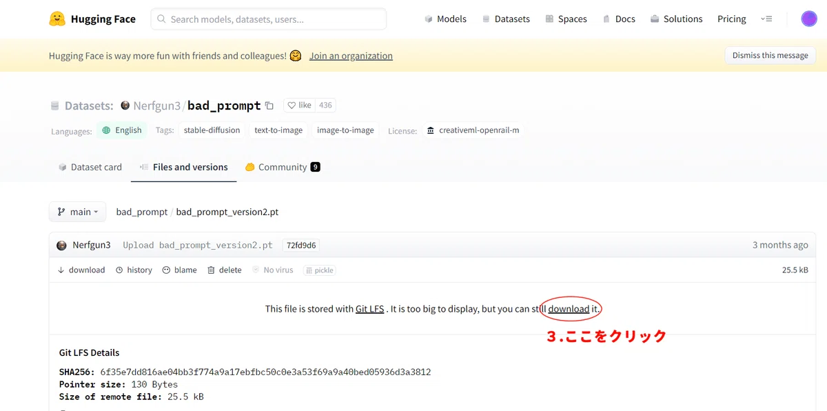This screenshot has width=827, height=411.
Task: Open blame view
Action: pos(179,270)
